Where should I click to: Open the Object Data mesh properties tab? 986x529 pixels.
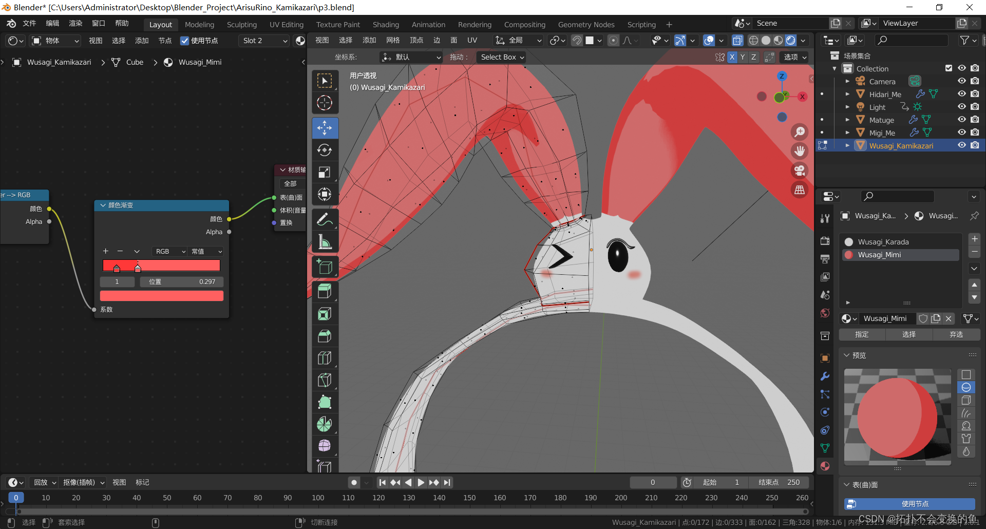click(825, 448)
